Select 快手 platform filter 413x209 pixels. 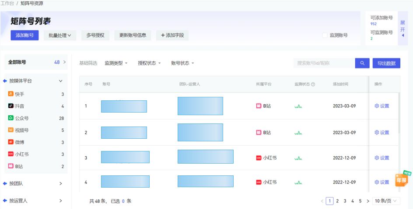(36, 94)
